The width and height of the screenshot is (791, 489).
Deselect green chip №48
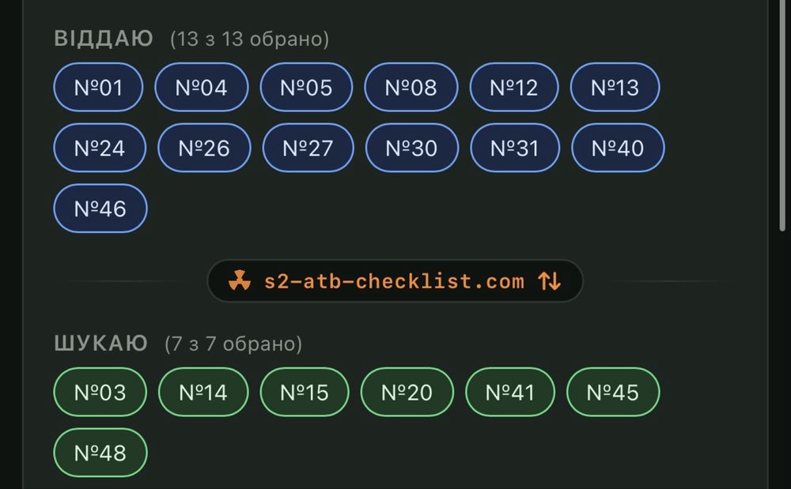click(100, 453)
